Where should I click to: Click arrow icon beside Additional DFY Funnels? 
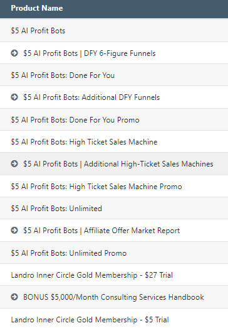click(x=14, y=97)
